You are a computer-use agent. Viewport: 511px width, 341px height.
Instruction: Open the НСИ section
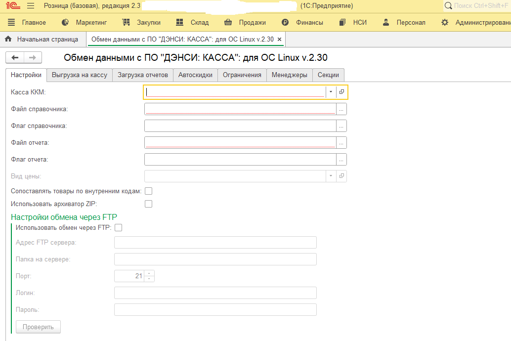(360, 22)
